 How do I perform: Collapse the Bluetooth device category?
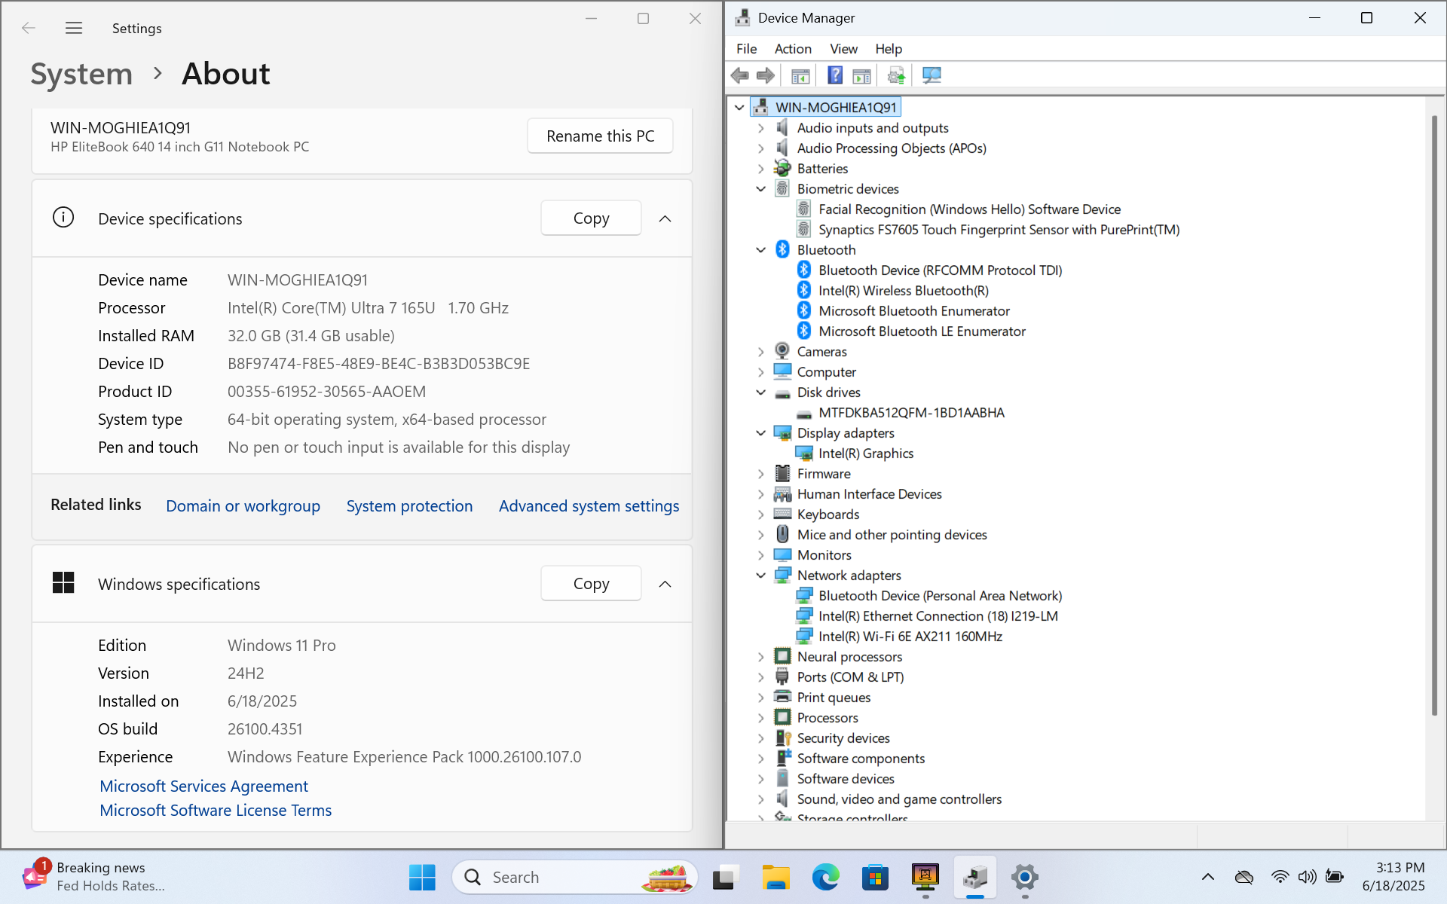(760, 250)
